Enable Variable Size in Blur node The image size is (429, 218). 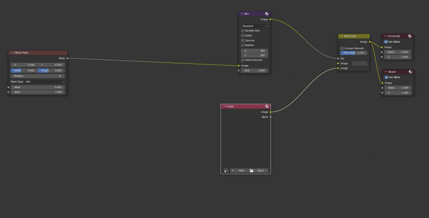243,31
